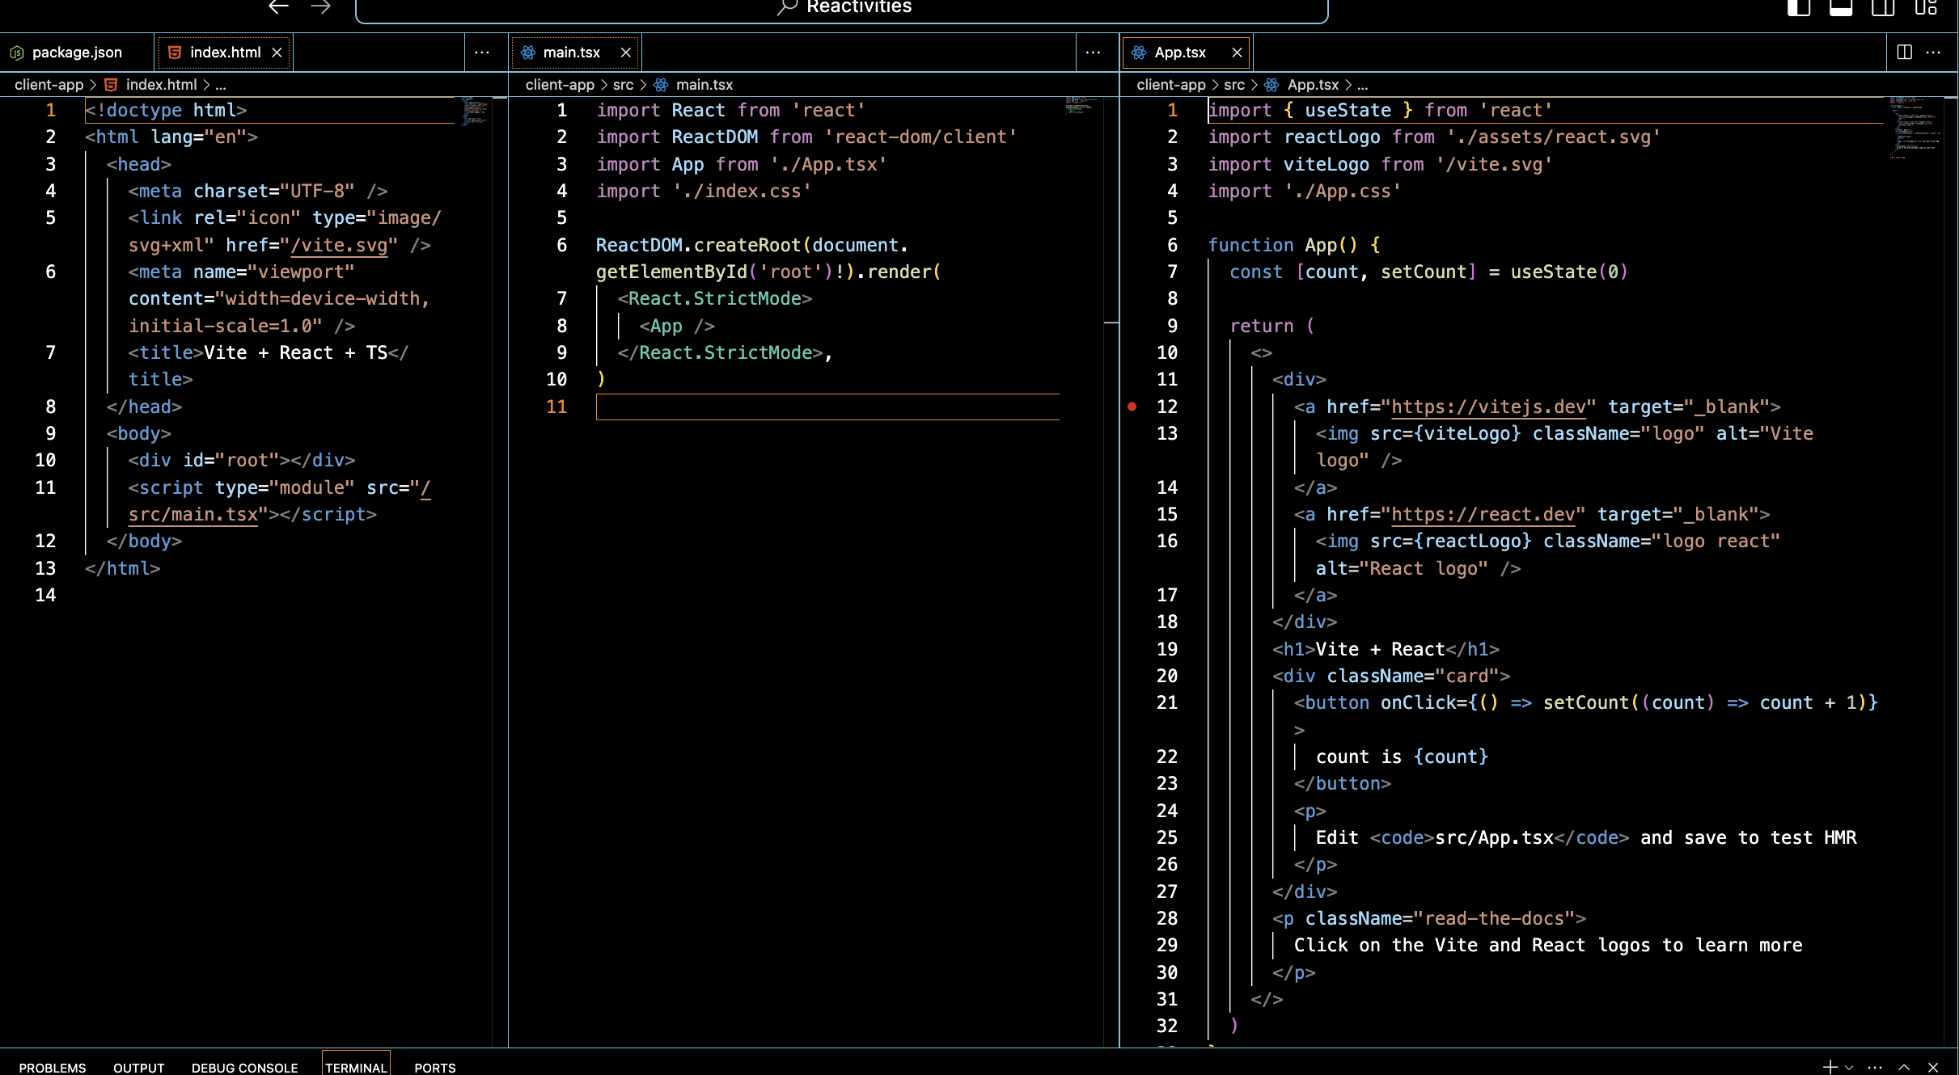Click the Go Forward arrow
The height and width of the screenshot is (1075, 1959).
tap(321, 7)
